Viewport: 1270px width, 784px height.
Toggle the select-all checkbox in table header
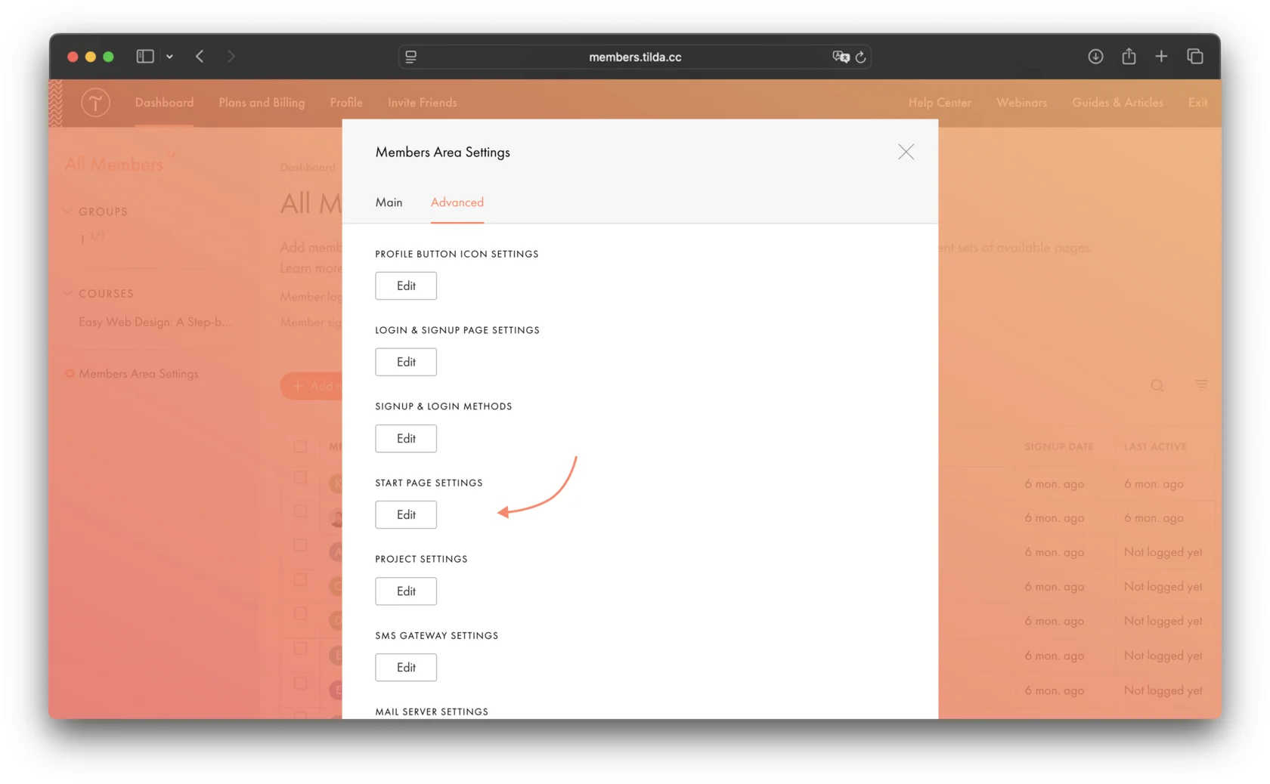300,446
